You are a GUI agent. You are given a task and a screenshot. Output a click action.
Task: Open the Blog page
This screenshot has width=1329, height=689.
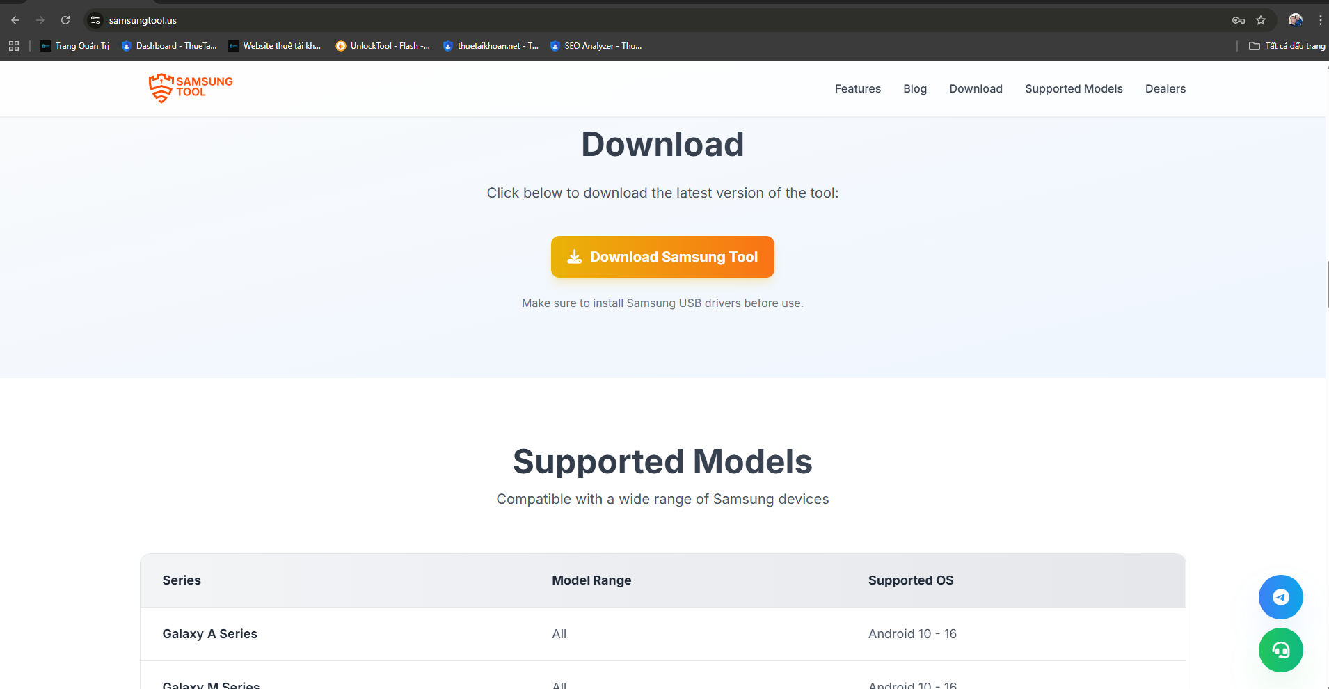pos(915,88)
